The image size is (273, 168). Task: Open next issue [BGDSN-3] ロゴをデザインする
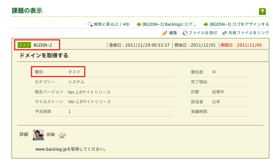click(x=240, y=24)
